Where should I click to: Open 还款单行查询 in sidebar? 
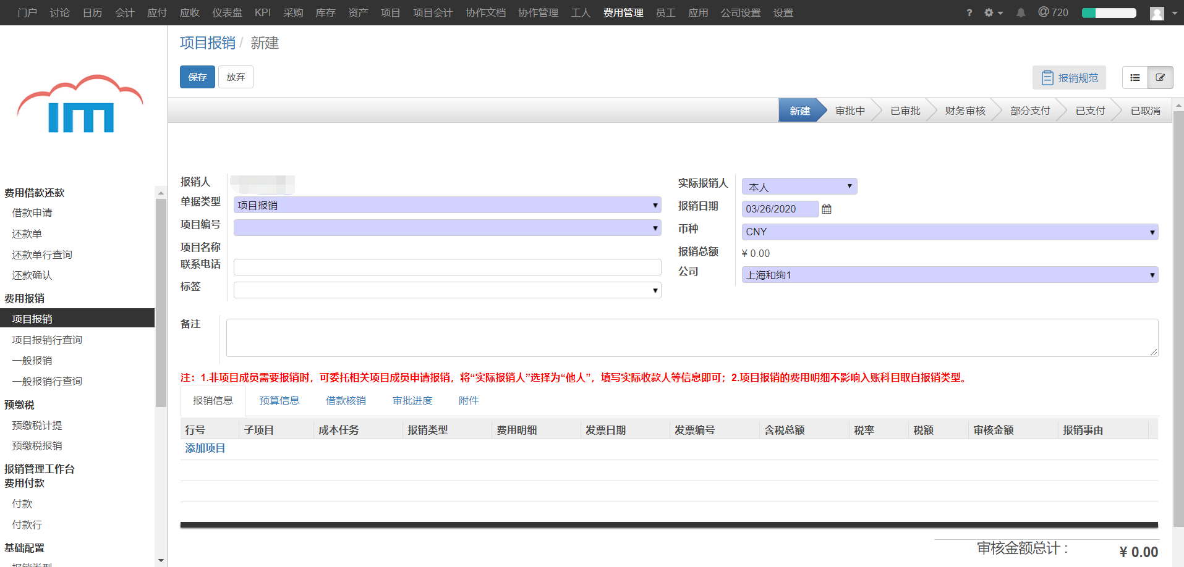click(42, 255)
